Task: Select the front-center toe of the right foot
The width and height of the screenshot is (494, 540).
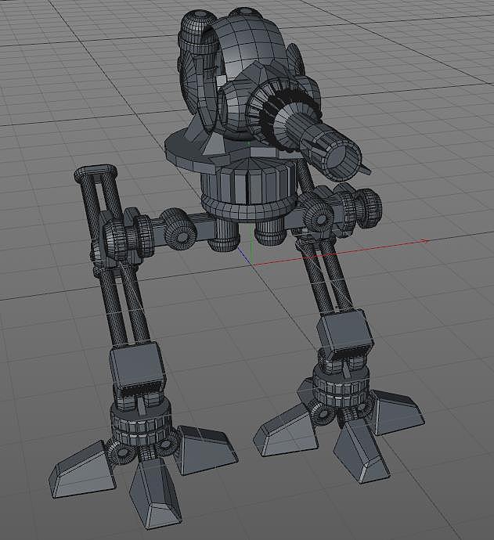Action: pos(360,449)
